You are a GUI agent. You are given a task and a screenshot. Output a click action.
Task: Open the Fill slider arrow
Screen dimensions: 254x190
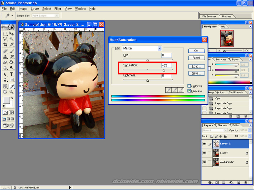pyautogui.click(x=249, y=136)
